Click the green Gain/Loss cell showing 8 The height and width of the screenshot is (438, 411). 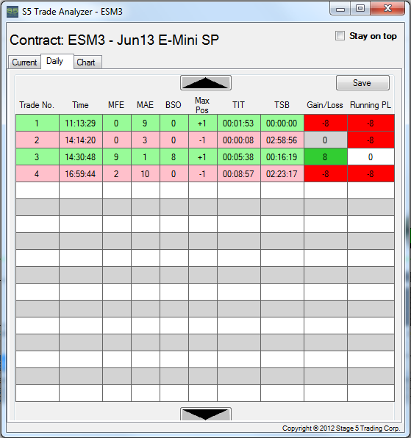pyautogui.click(x=326, y=157)
